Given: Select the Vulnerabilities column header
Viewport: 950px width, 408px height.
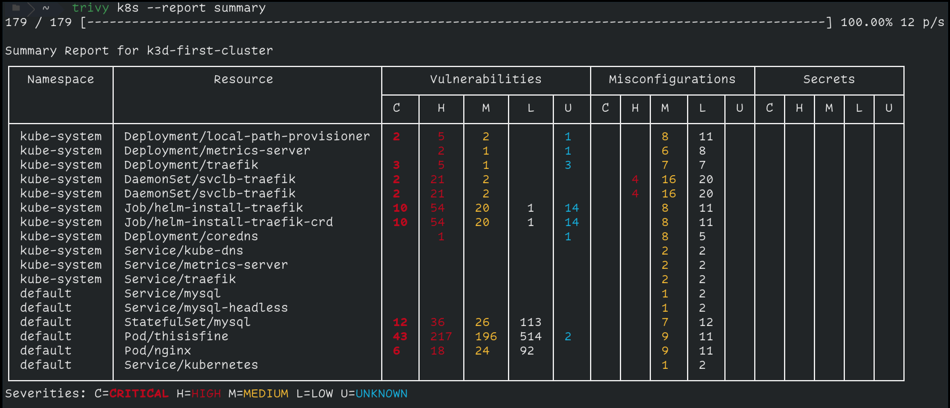Looking at the screenshot, I should pyautogui.click(x=486, y=79).
